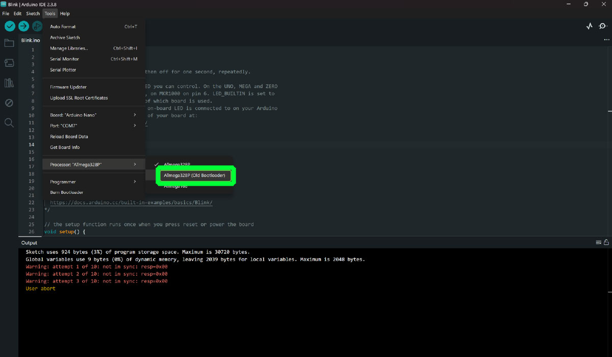The height and width of the screenshot is (357, 612).
Task: Open the Boards Manager sidebar icon
Action: [x=9, y=63]
